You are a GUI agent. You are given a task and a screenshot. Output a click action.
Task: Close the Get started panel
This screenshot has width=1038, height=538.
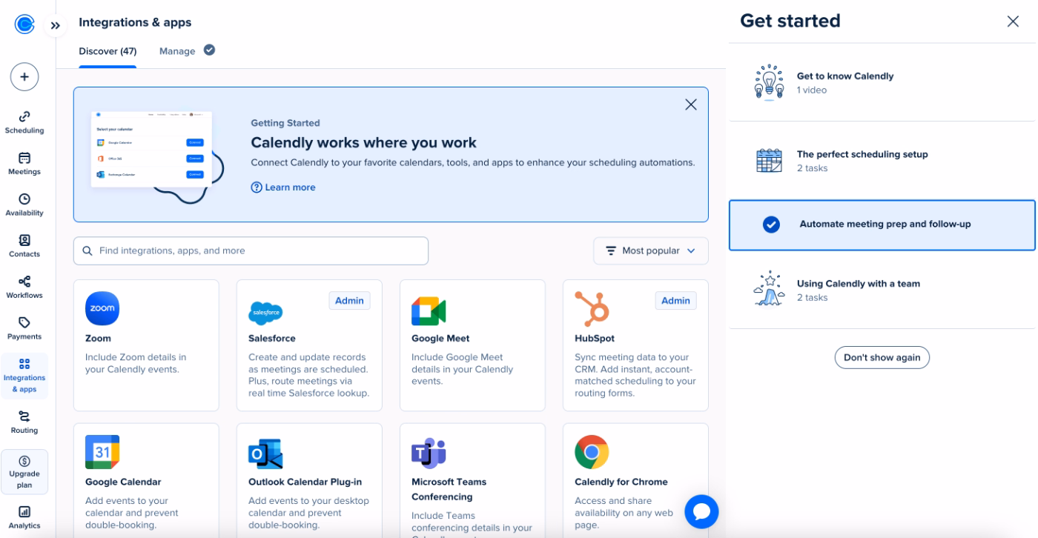(1013, 21)
